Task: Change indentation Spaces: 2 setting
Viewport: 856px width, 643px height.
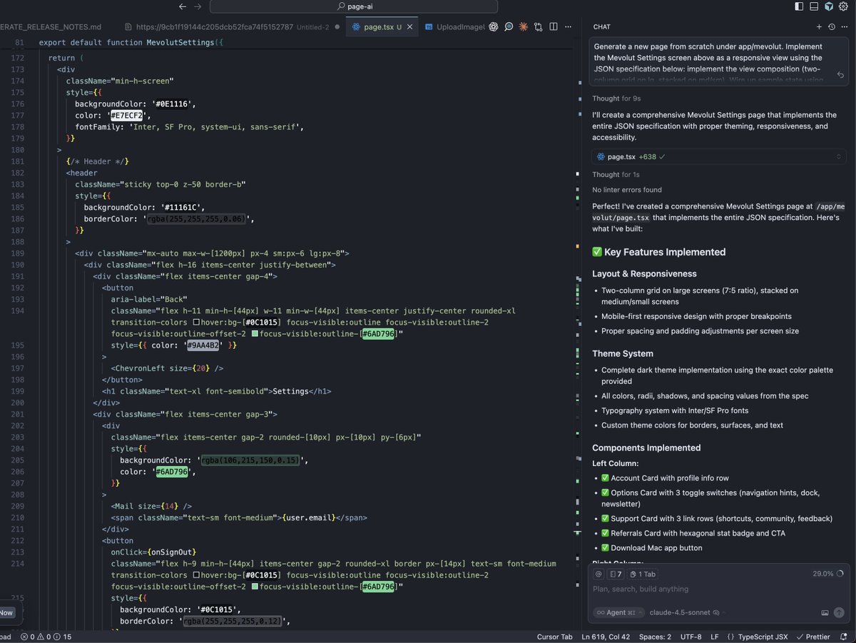Action: click(655, 637)
